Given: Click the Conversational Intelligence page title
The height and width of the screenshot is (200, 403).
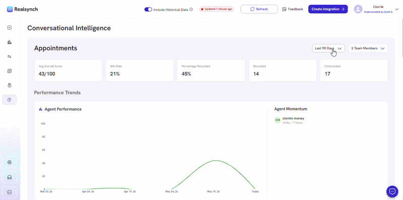Looking at the screenshot, I should 69,28.
